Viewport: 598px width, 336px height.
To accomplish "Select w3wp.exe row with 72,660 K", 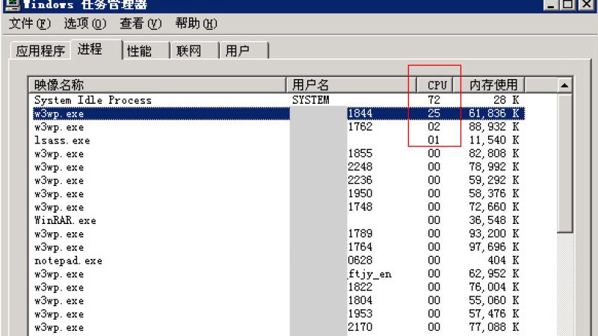I will [x=277, y=207].
